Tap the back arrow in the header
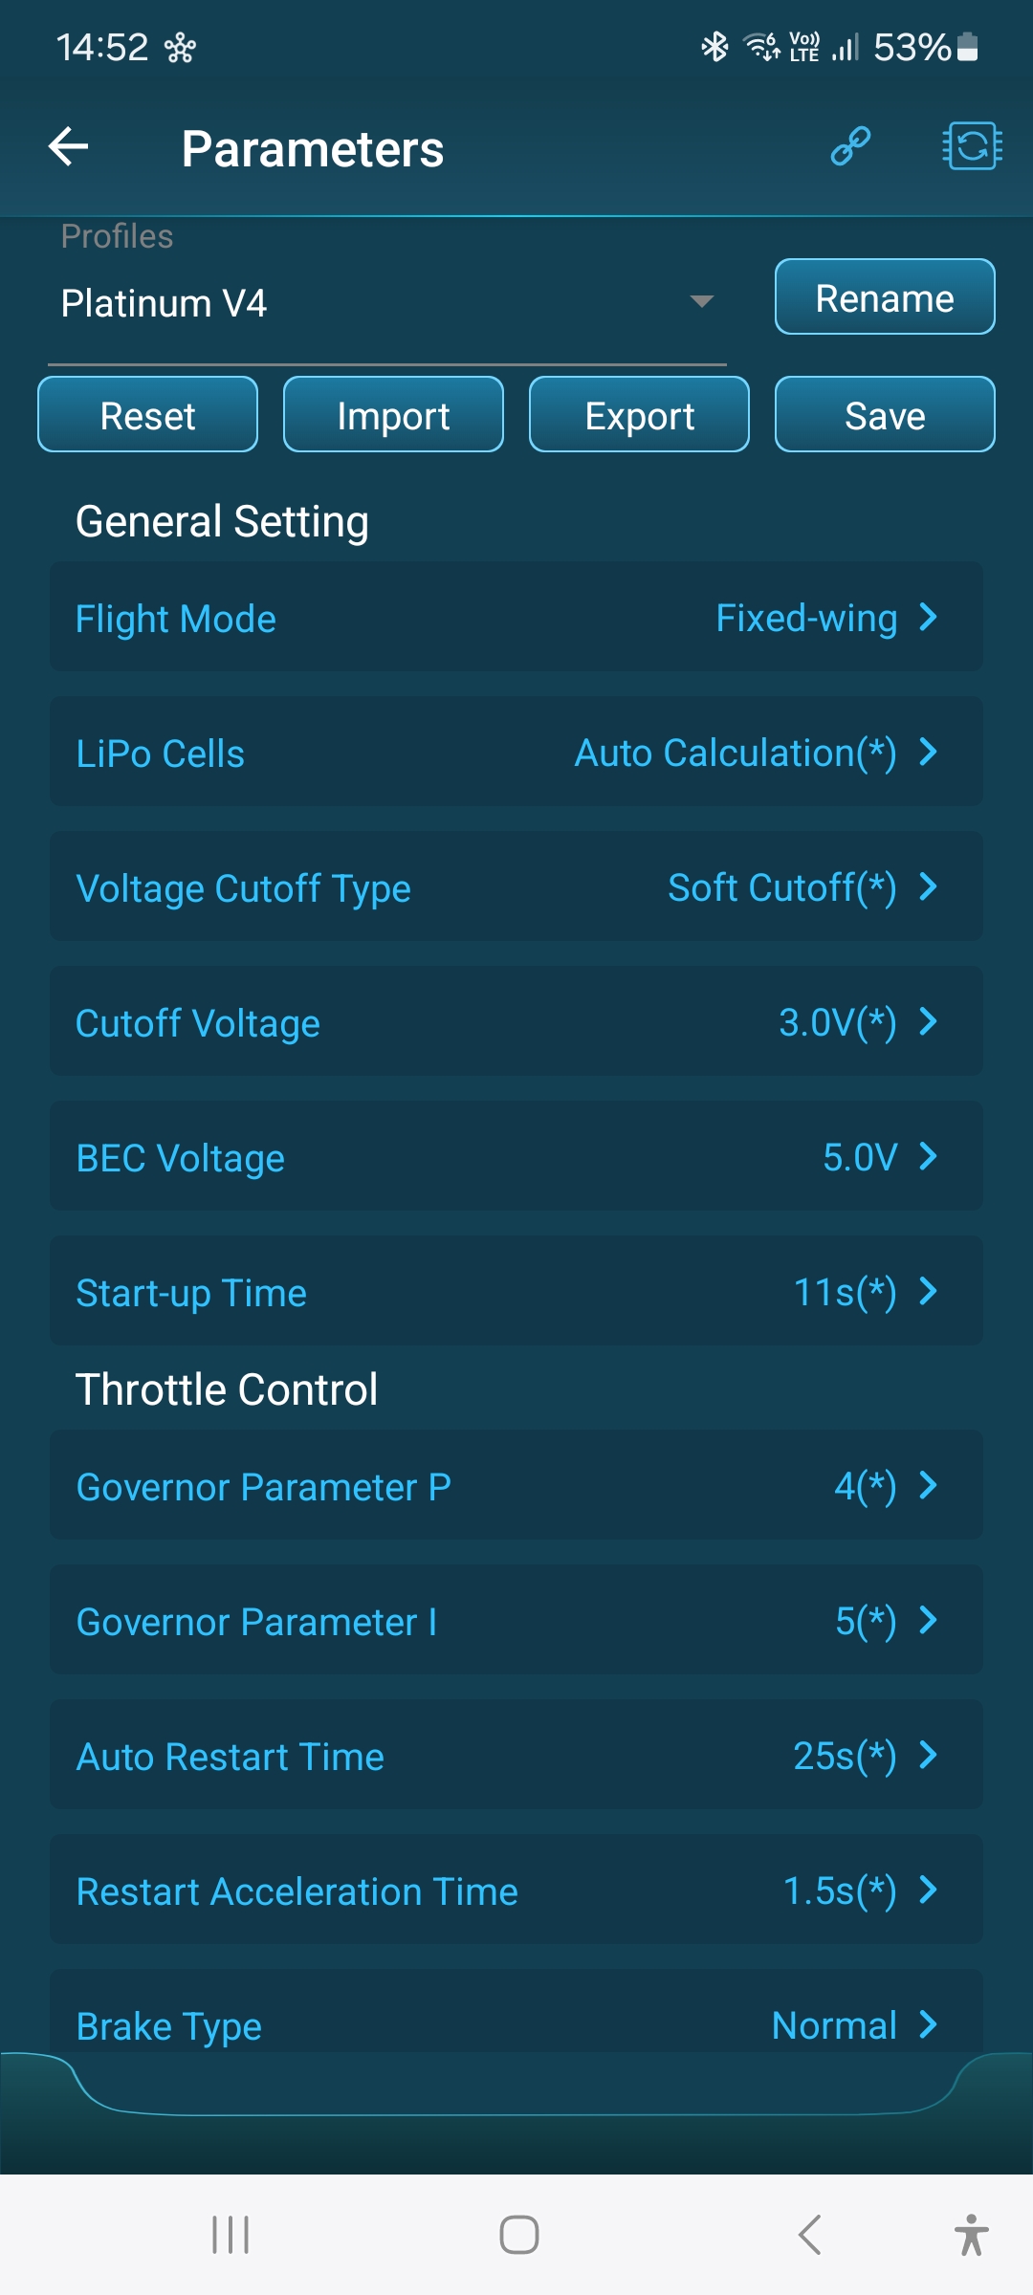The image size is (1033, 2295). (69, 147)
